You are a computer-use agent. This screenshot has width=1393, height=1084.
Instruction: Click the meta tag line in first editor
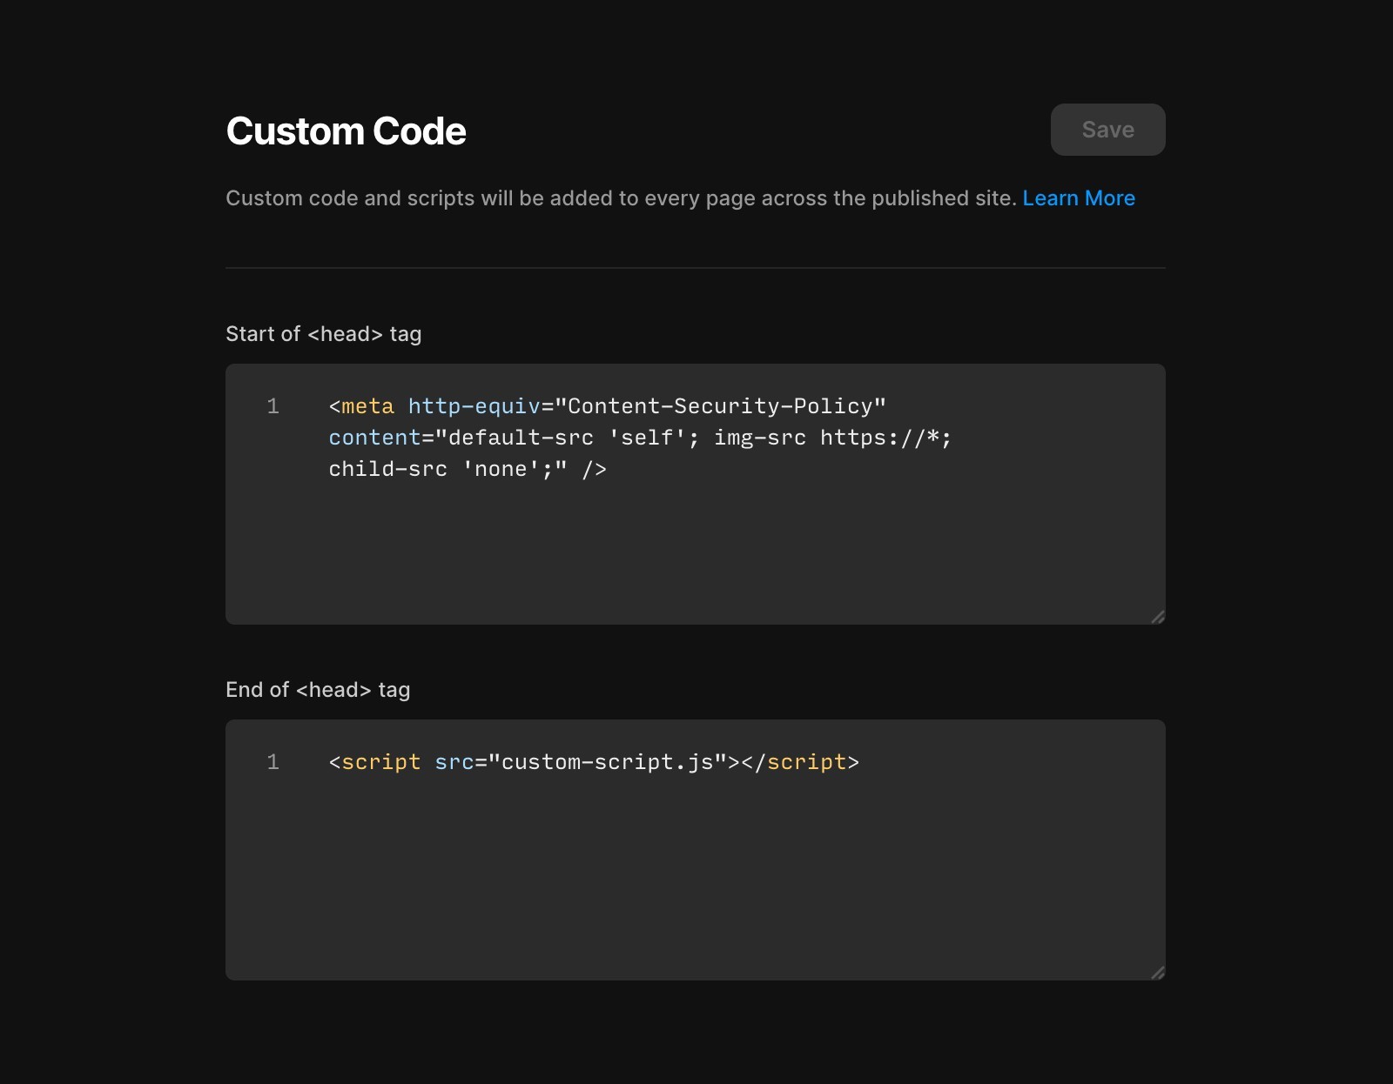(x=607, y=406)
